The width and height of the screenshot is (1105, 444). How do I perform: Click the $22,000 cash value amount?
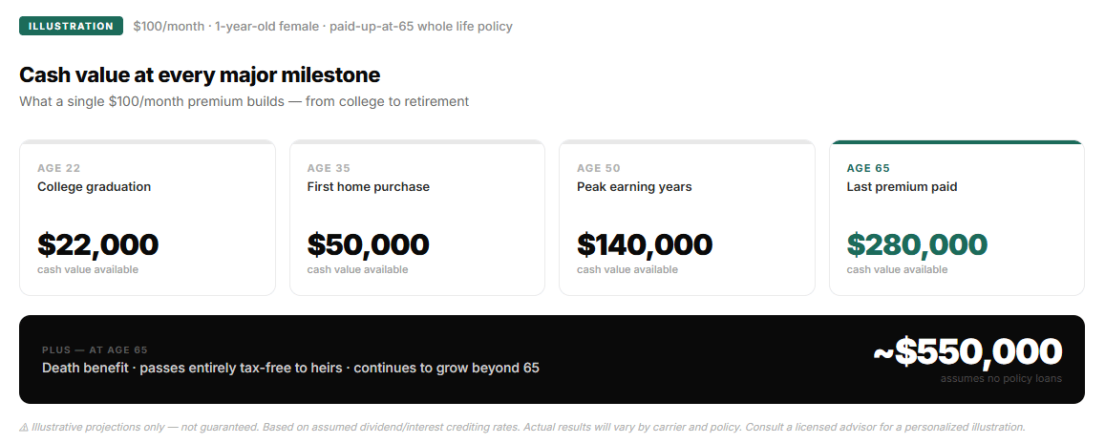pyautogui.click(x=97, y=244)
